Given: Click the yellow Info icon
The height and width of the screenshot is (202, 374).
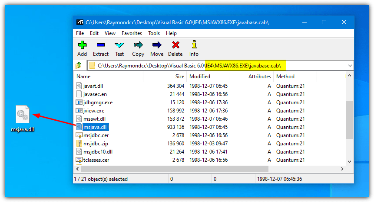Looking at the screenshot, I should pos(194,44).
